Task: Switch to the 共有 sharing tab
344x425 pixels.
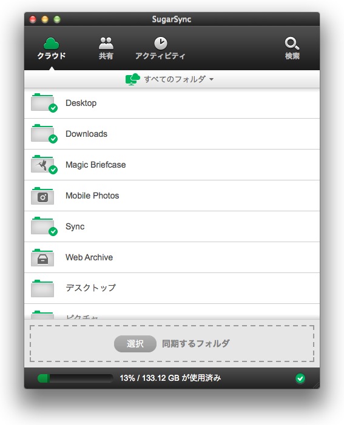Action: pyautogui.click(x=106, y=49)
